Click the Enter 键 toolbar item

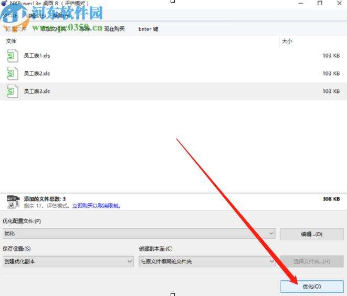[148, 29]
